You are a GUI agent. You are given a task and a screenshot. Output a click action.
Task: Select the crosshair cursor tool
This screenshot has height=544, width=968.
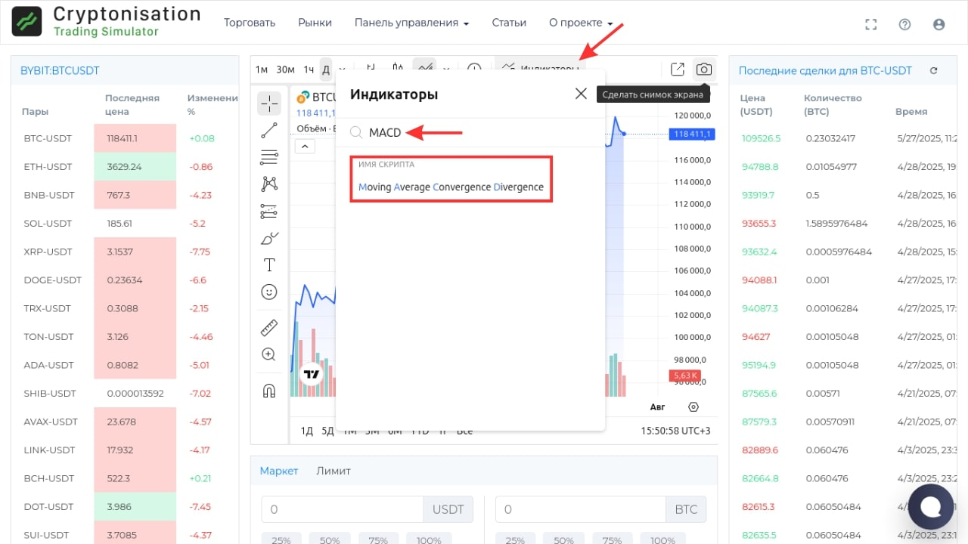click(x=269, y=103)
